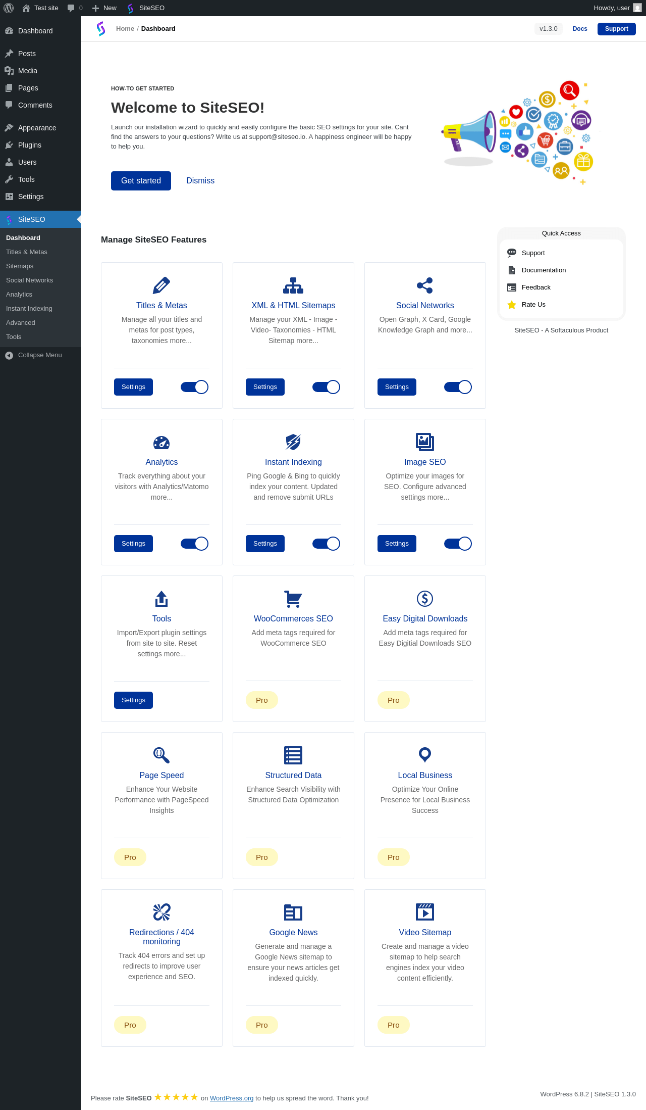Click the Pro badge under Video Sitemap
This screenshot has width=646, height=1110.
pyautogui.click(x=394, y=1025)
